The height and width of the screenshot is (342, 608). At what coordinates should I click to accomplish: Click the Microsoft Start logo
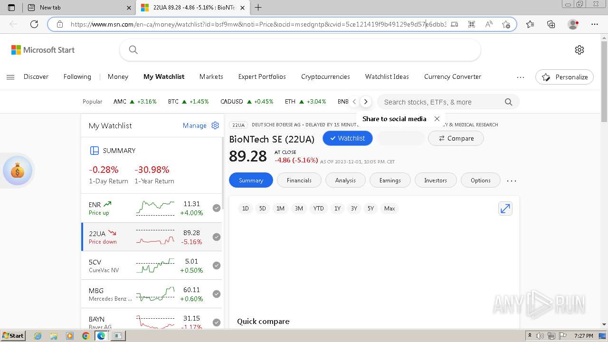click(x=43, y=50)
